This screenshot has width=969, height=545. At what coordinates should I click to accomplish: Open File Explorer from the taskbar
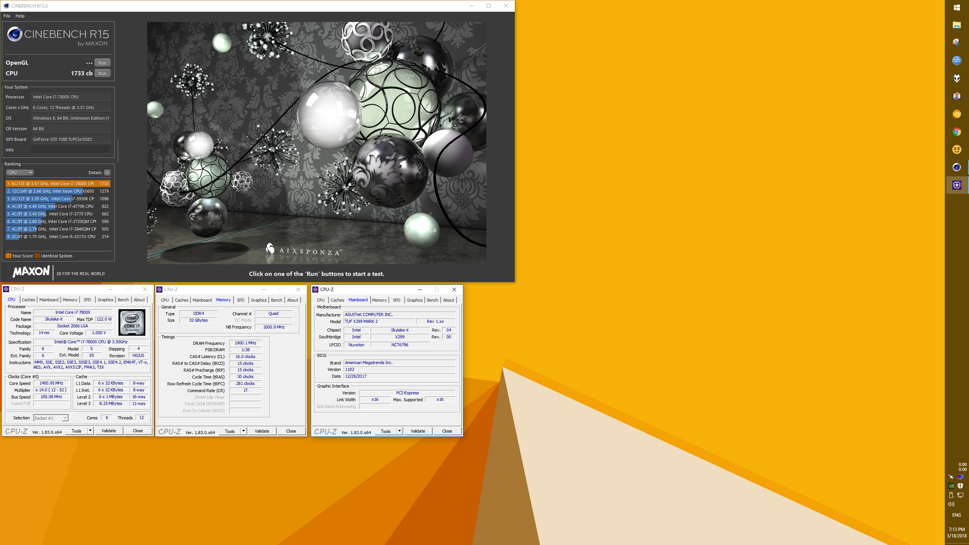pos(957,25)
